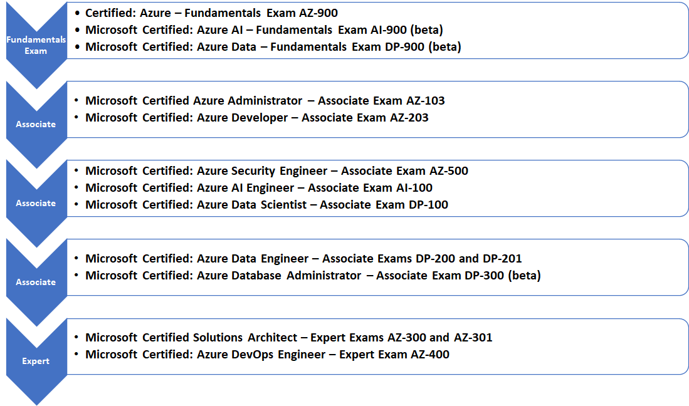Click the Azure Data Scientist DP-100 entry
This screenshot has width=689, height=406.
(x=263, y=204)
